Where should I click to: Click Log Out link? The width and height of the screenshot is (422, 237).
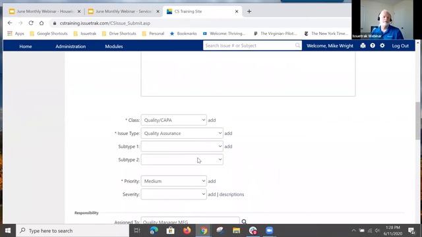400,45
